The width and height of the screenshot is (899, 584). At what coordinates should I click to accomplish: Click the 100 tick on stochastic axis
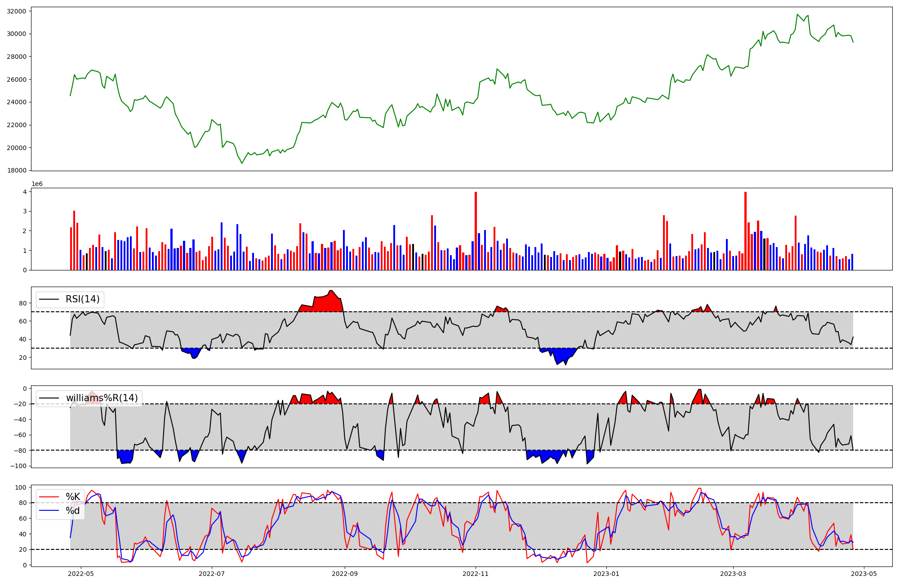point(22,487)
